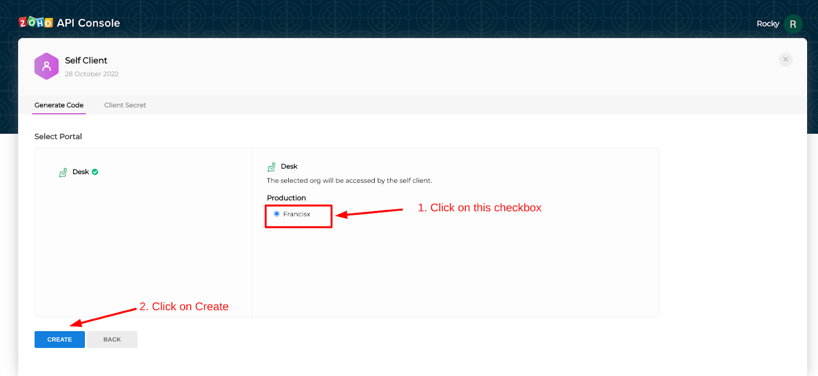Click the Select Portal heading
Viewport: 818px width, 376px height.
58,136
